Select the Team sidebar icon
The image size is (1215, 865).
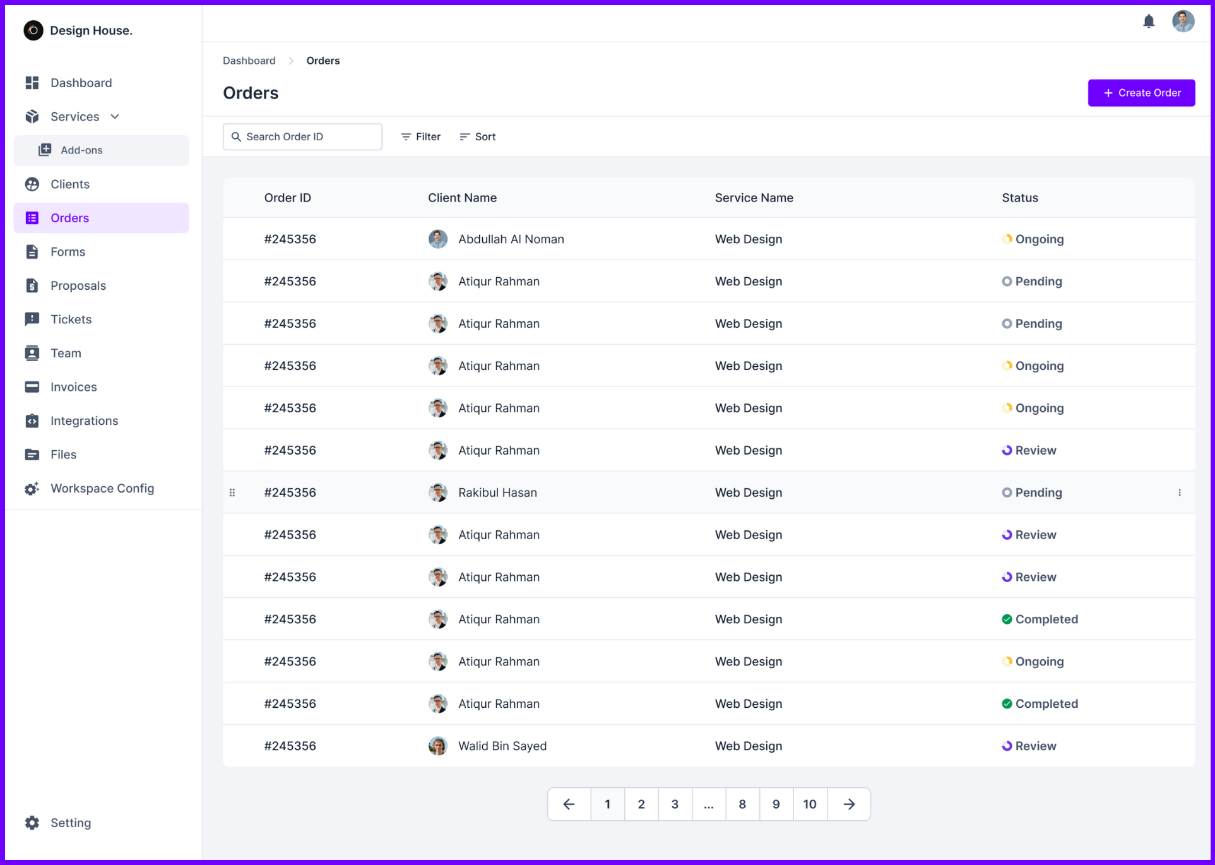pos(32,353)
